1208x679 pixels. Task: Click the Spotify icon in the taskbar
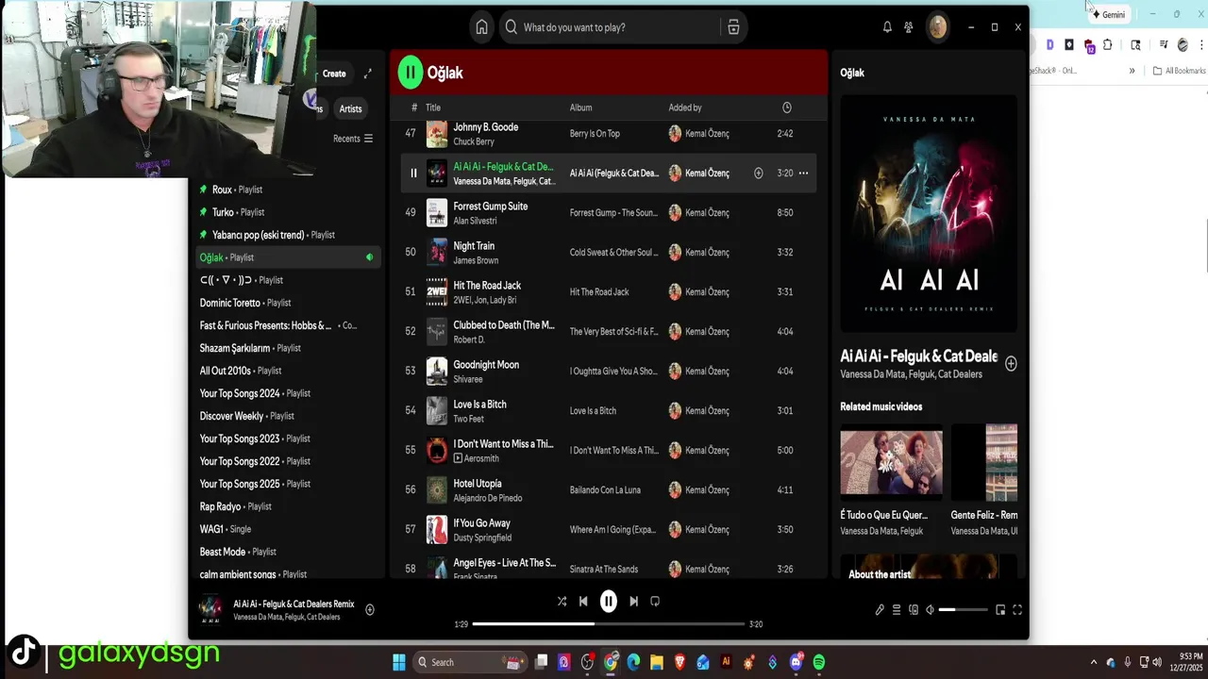point(818,662)
